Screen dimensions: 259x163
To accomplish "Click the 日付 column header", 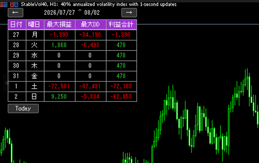I will pos(17,24).
